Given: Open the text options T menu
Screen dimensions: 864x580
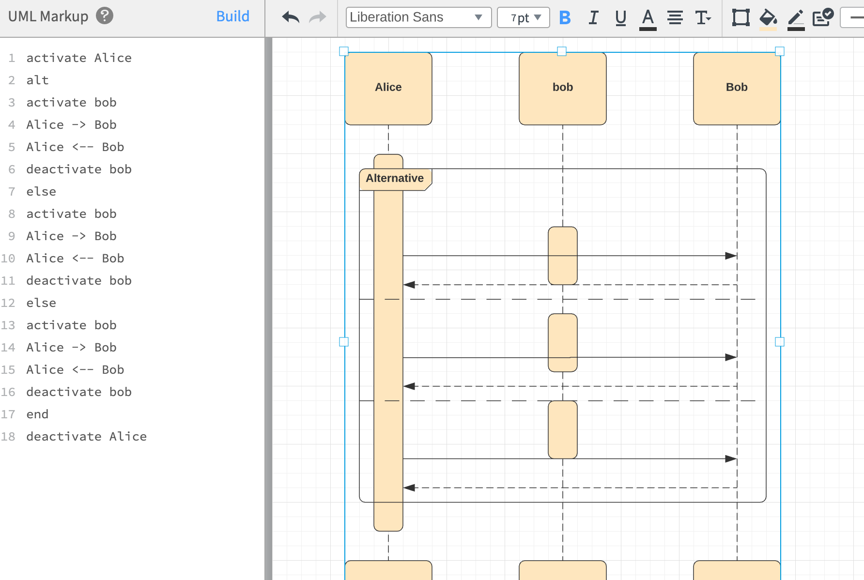Looking at the screenshot, I should (x=703, y=18).
